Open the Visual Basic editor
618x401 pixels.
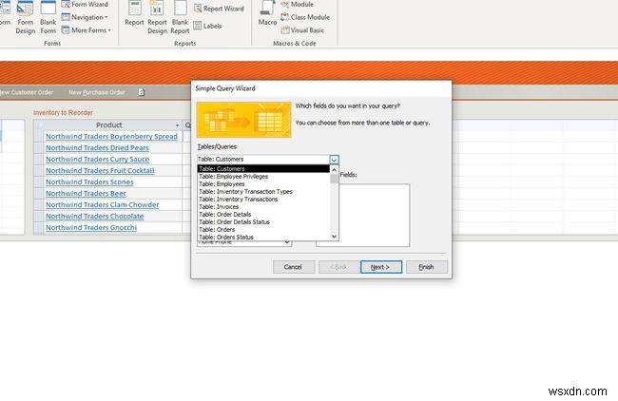coord(302,30)
